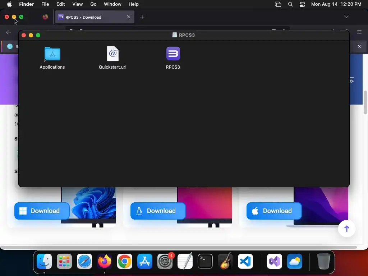Click the screen mirroring menu bar icon

pyautogui.click(x=278, y=4)
